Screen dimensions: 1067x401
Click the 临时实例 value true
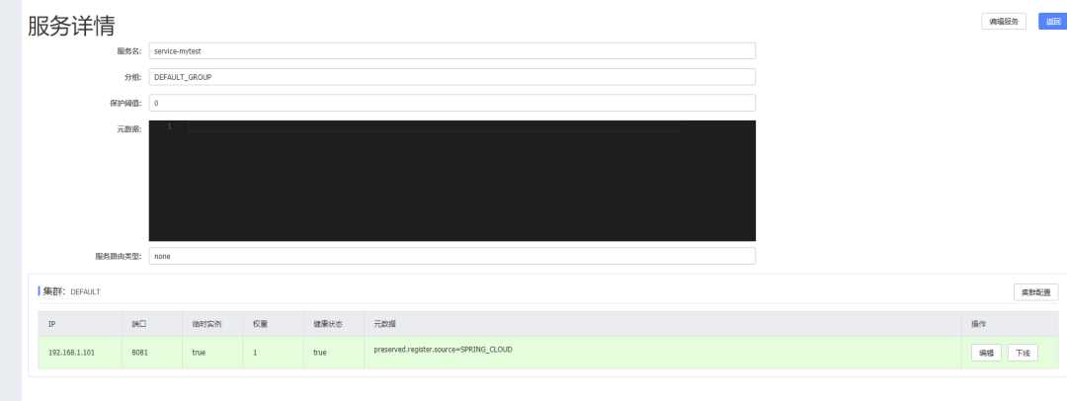pos(200,353)
